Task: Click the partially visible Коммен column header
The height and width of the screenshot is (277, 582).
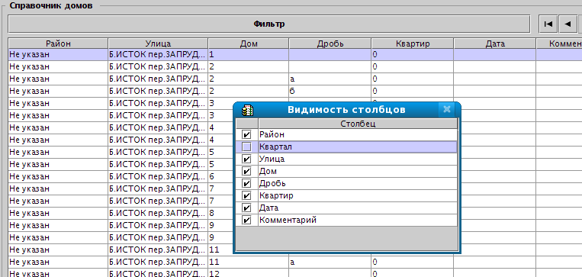Action: tap(559, 43)
